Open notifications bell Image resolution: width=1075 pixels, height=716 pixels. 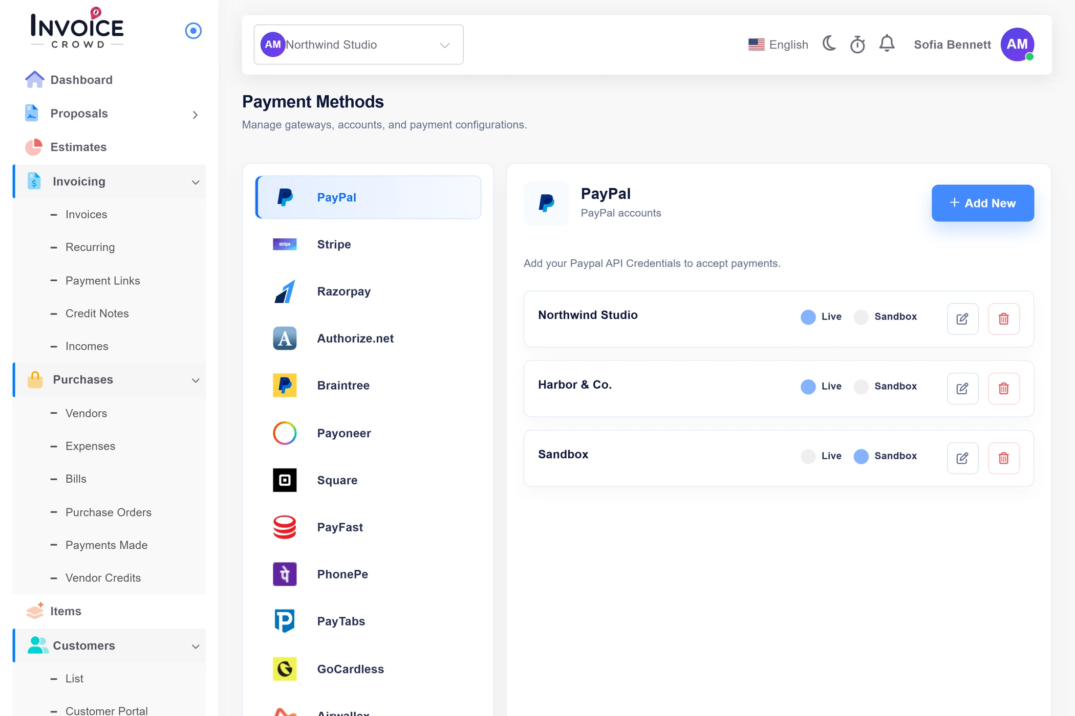(x=887, y=43)
